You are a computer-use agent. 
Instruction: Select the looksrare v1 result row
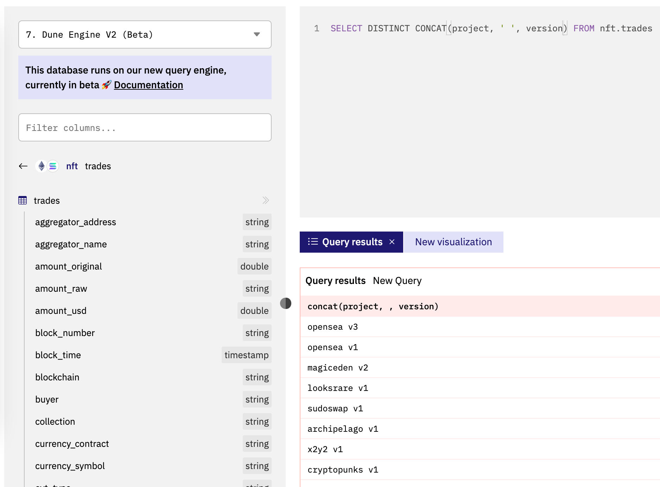point(480,388)
